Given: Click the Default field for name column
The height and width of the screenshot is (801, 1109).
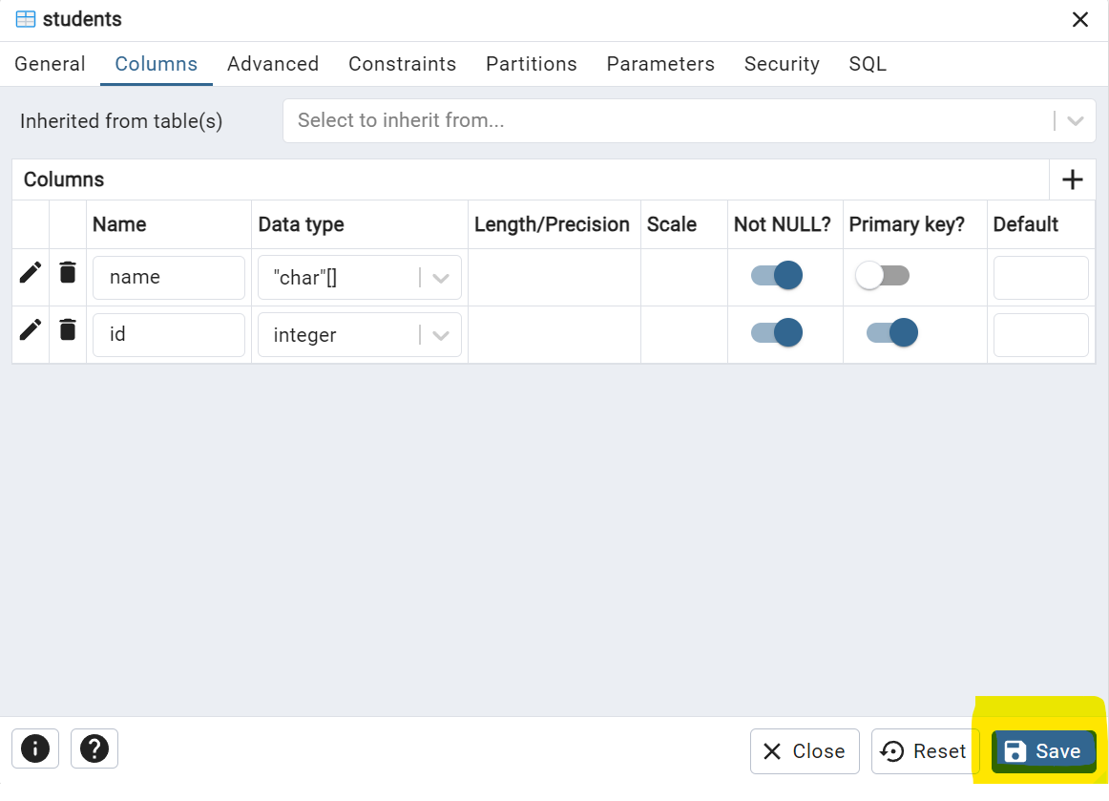Looking at the screenshot, I should (1040, 278).
